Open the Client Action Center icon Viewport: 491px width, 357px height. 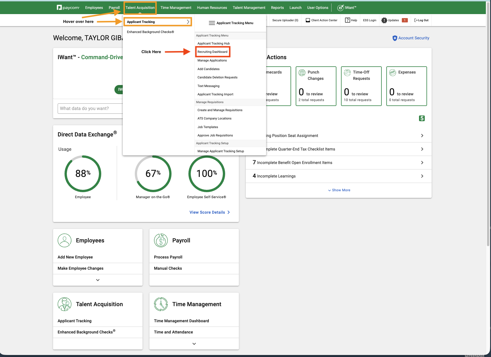[308, 20]
